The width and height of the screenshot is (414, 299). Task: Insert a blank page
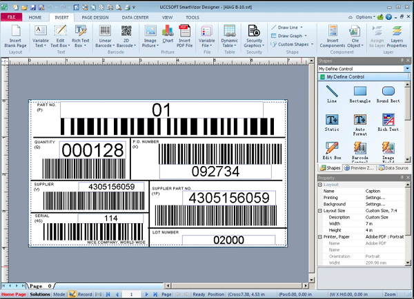[15, 37]
